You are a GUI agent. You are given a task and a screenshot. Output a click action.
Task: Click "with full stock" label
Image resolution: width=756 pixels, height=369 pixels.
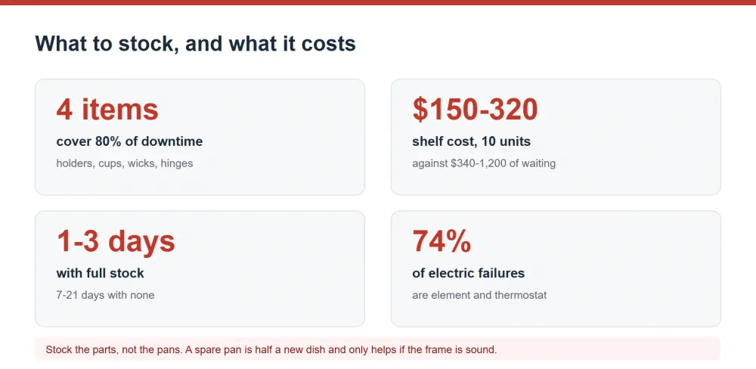(101, 273)
